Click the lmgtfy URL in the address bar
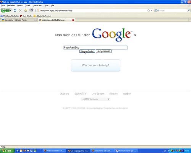 [x=56, y=11]
